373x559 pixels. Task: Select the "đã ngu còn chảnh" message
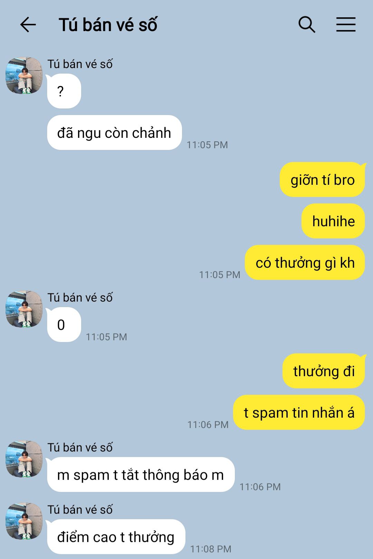click(x=114, y=133)
